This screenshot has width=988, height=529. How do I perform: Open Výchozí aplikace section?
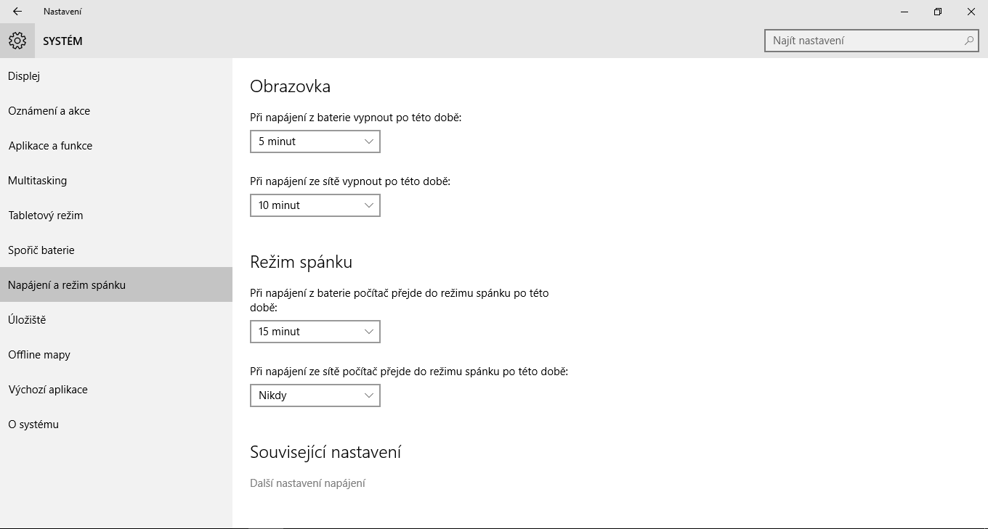coord(48,390)
